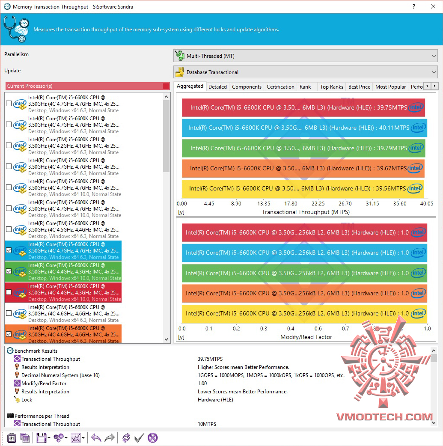This screenshot has width=443, height=446.
Task: Click the 10MTPS per-thread value
Action: point(207,424)
